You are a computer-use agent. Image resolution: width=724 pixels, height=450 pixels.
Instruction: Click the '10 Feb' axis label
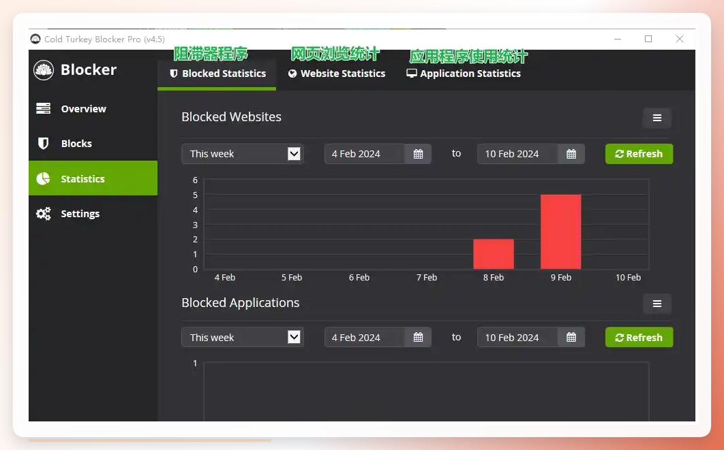point(628,278)
